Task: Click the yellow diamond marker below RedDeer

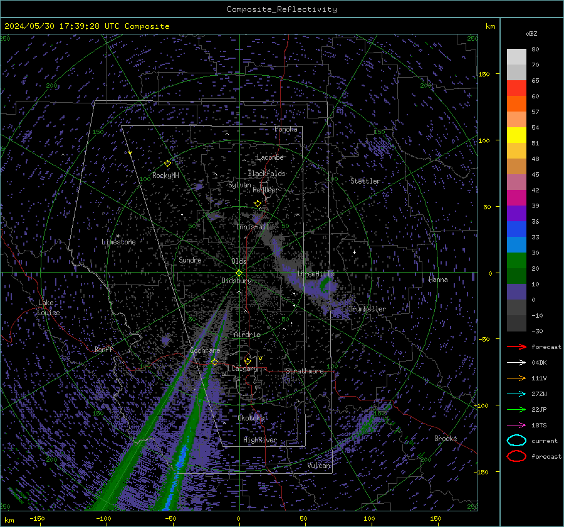Action: (258, 204)
